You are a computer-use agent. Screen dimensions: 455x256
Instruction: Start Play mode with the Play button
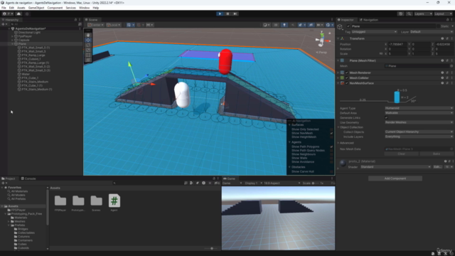(220, 14)
